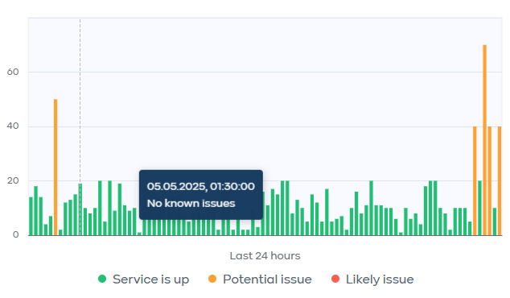Click the 60 y-axis label
The width and height of the screenshot is (510, 298).
(13, 72)
